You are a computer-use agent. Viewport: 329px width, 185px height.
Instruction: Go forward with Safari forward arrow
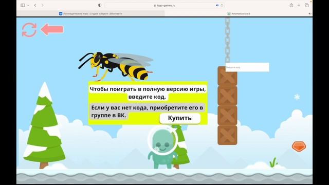tap(42, 5)
